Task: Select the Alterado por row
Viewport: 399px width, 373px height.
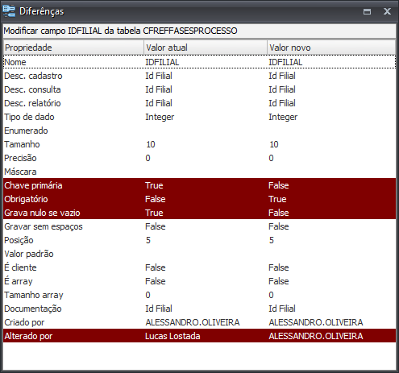Action: pyautogui.click(x=199, y=336)
